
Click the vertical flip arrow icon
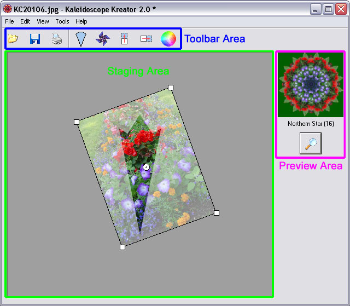click(124, 39)
